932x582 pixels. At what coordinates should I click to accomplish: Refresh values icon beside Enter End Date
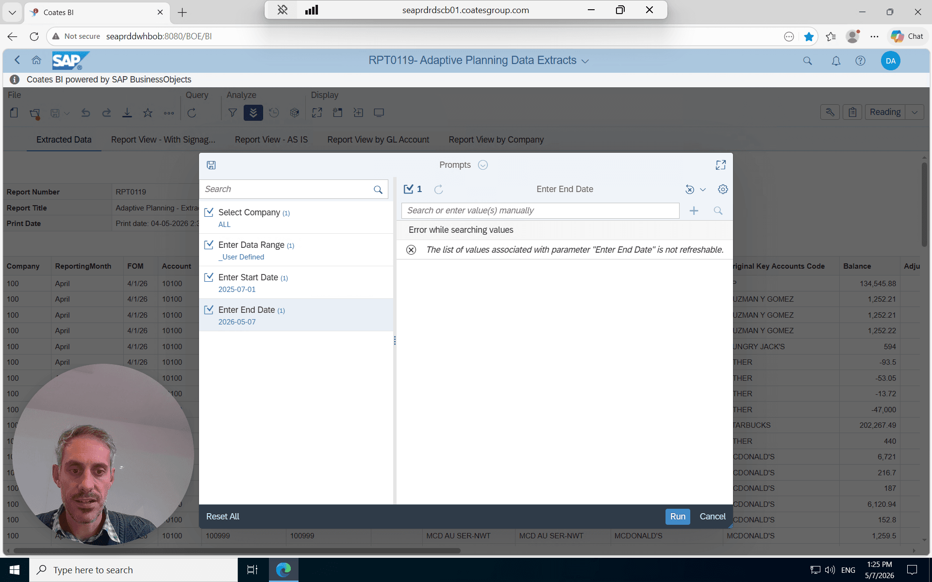tap(438, 189)
